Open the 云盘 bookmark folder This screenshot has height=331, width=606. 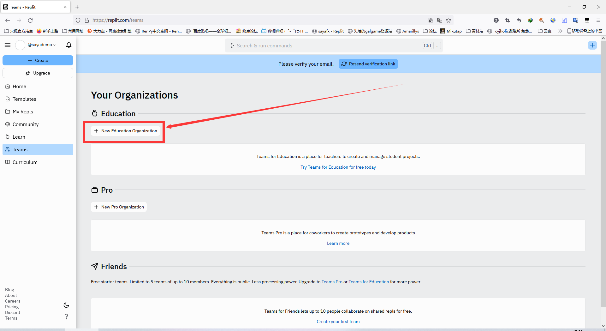pos(545,31)
